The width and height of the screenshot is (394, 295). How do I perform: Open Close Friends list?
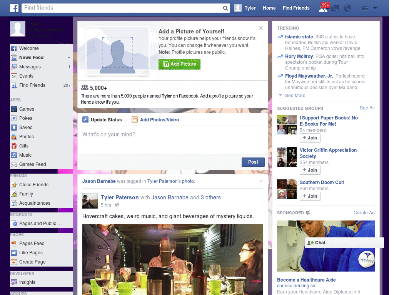42,185
